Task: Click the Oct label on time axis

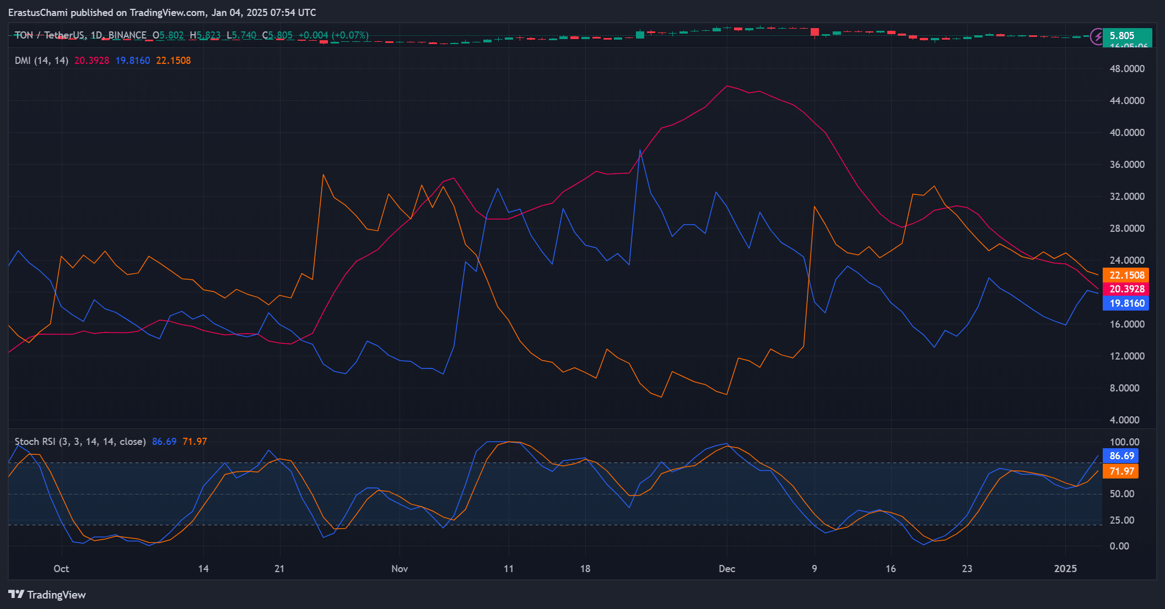Action: 61,569
